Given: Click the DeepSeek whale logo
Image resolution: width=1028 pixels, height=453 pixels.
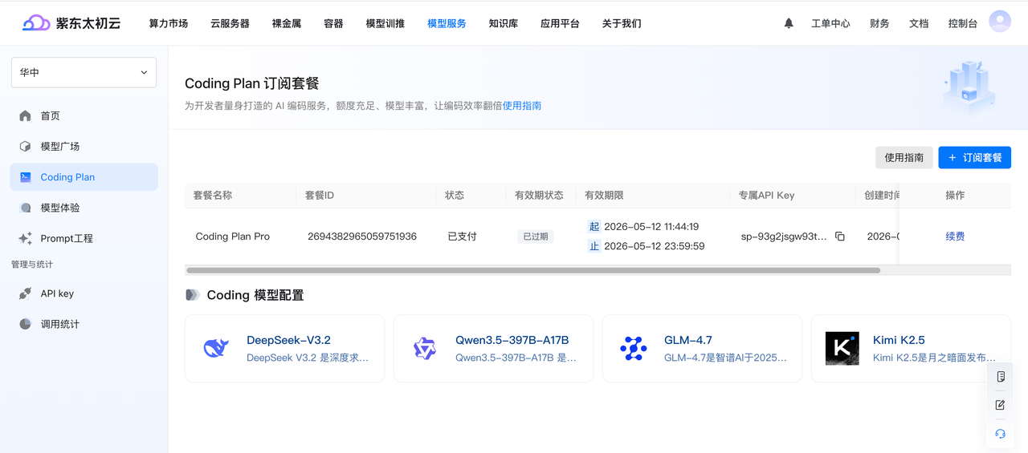Looking at the screenshot, I should click(216, 348).
